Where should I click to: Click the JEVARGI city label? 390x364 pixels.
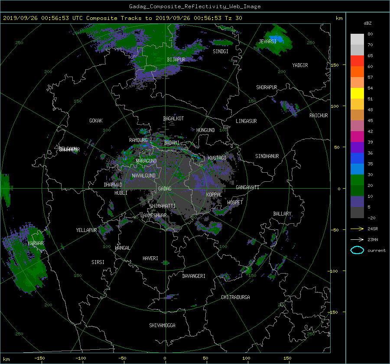pos(267,42)
